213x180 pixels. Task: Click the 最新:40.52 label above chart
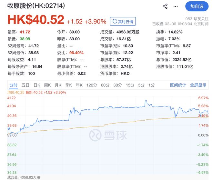tap(34, 93)
